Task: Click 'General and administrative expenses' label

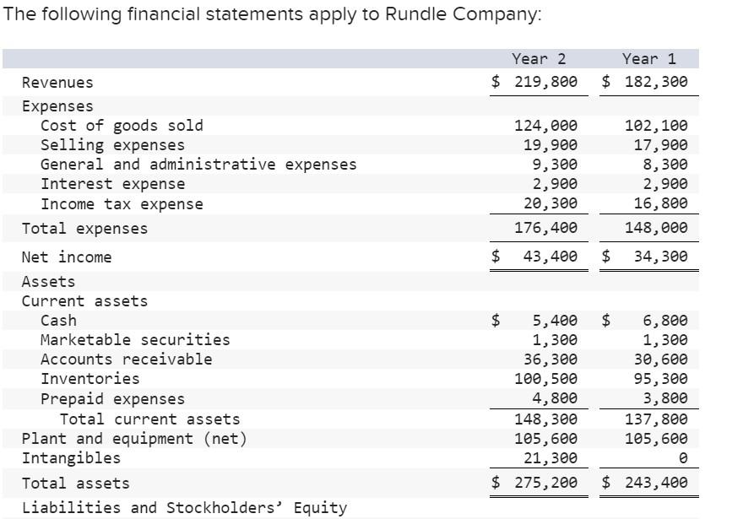Action: click(198, 165)
